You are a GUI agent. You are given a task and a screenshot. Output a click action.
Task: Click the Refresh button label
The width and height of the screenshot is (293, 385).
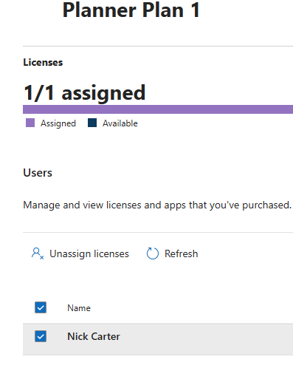click(182, 253)
